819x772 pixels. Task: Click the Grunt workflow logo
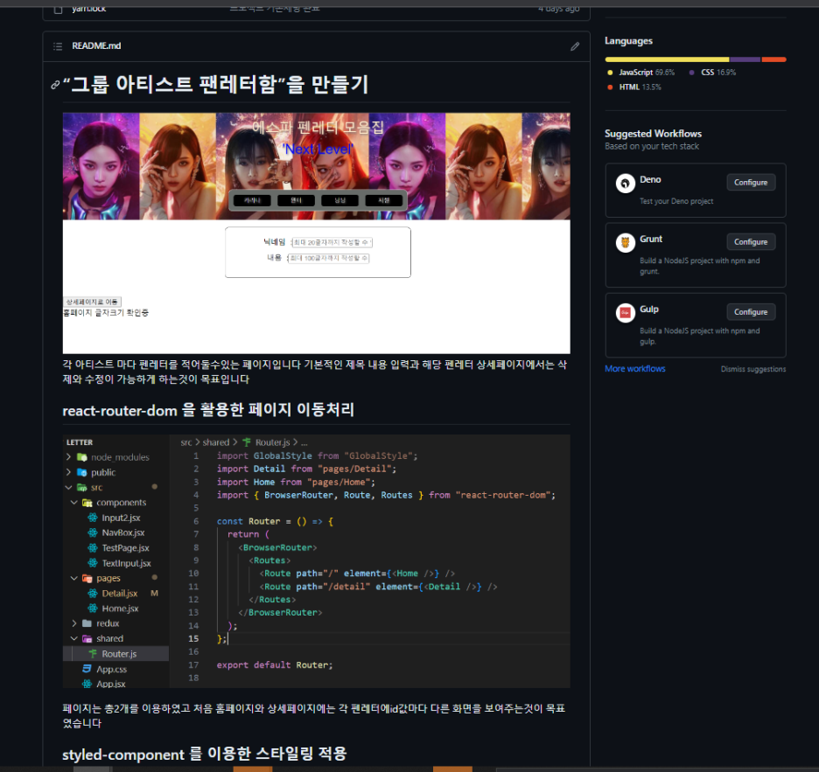click(625, 243)
